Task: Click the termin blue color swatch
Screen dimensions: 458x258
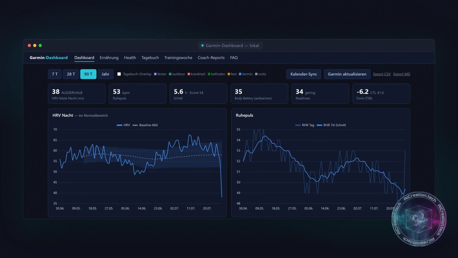Action: click(240, 74)
